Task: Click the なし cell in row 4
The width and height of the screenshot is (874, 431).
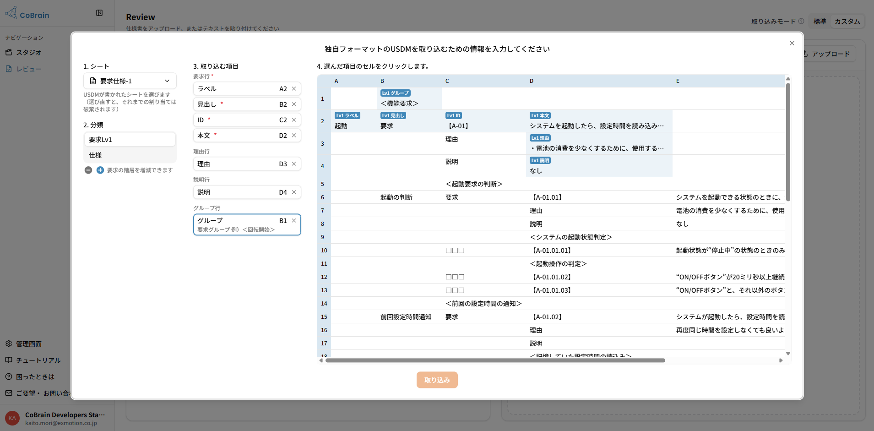Action: tap(599, 166)
